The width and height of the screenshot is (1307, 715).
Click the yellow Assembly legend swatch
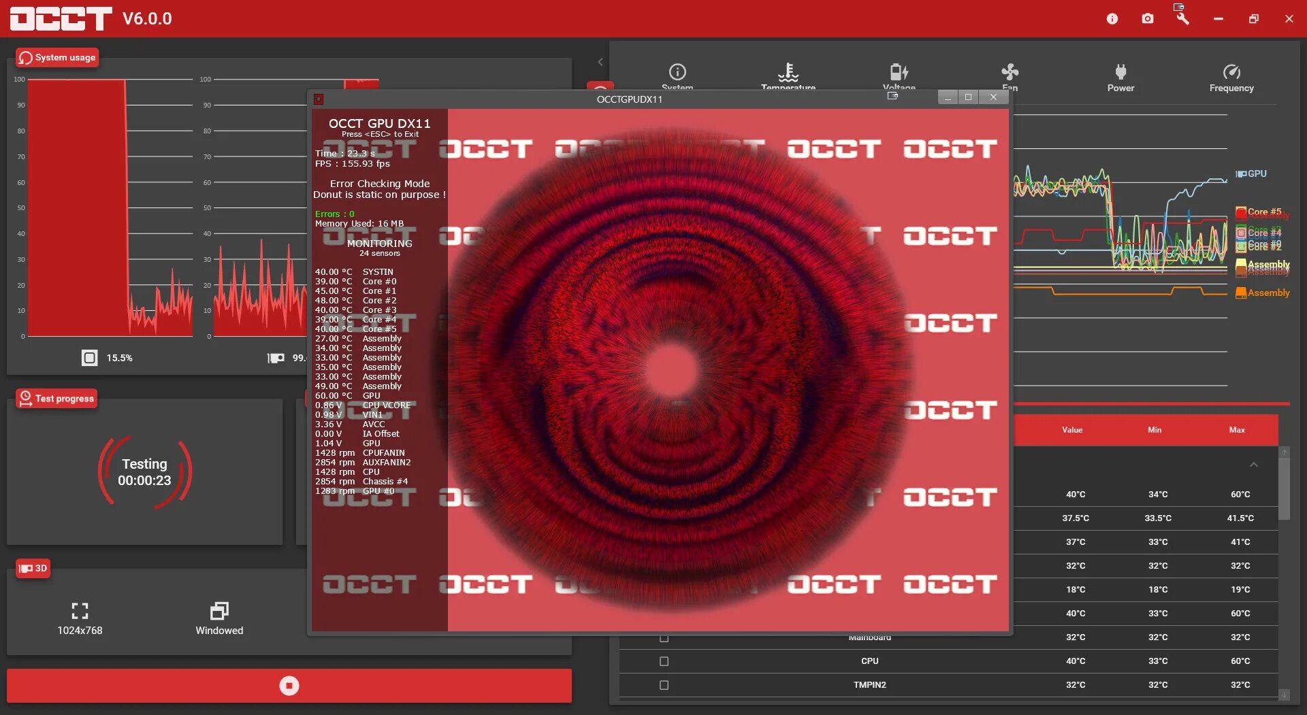1241,264
